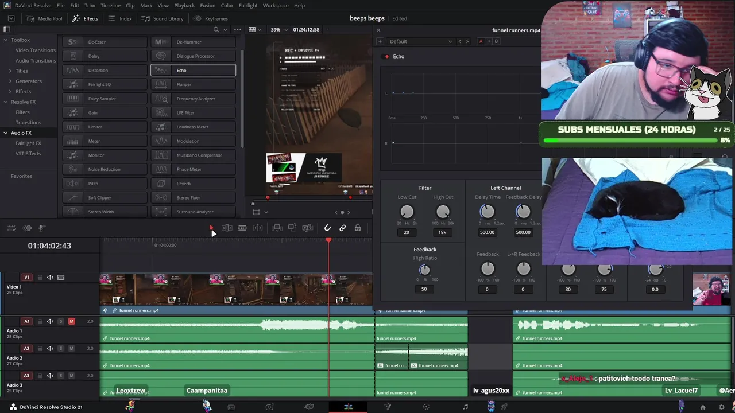The image size is (735, 413).
Task: Pick the Reverb effect icon
Action: [x=161, y=184]
